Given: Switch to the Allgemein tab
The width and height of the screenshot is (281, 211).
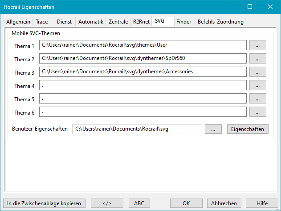Looking at the screenshot, I should tap(17, 22).
